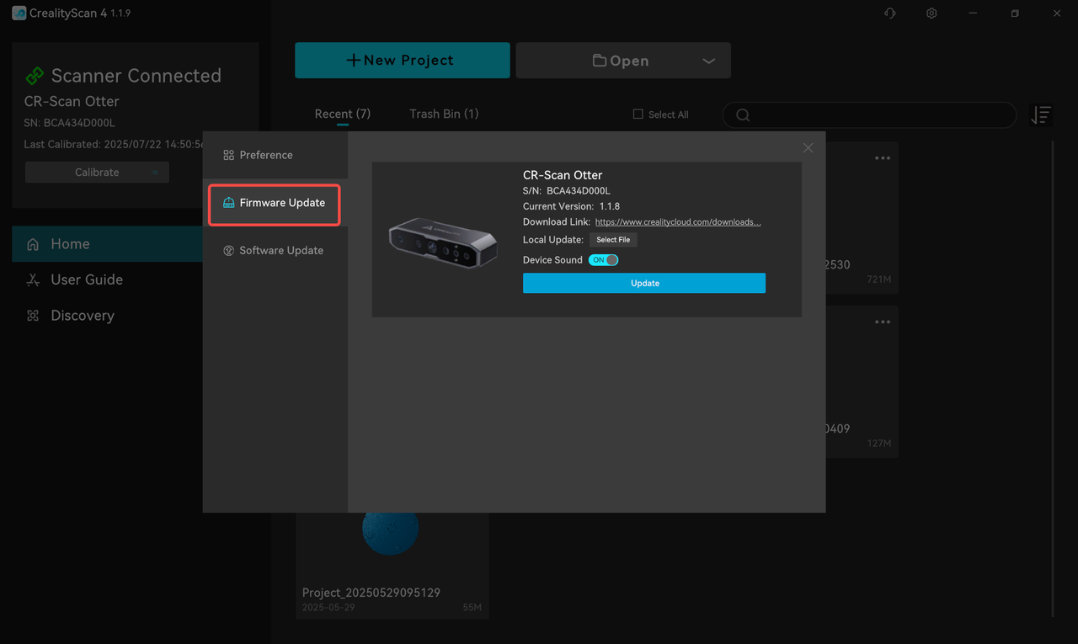
Task: Open settings via the gear icon
Action: click(x=931, y=13)
